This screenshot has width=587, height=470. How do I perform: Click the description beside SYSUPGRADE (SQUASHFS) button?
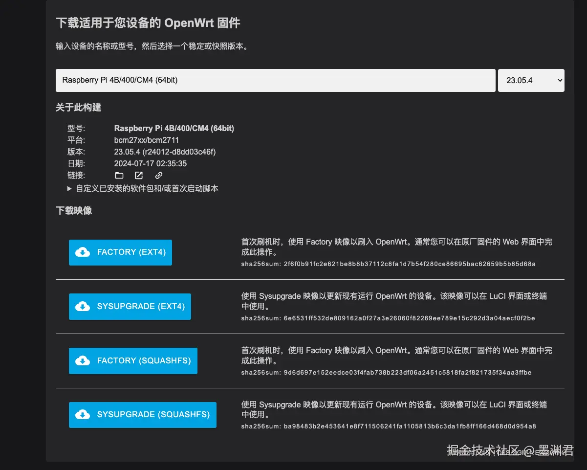point(394,410)
